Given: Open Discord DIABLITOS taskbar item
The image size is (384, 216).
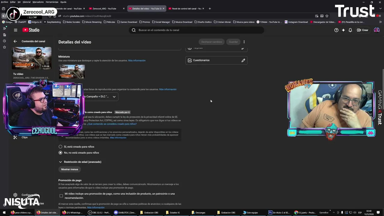Looking at the screenshot, I should [125, 213].
